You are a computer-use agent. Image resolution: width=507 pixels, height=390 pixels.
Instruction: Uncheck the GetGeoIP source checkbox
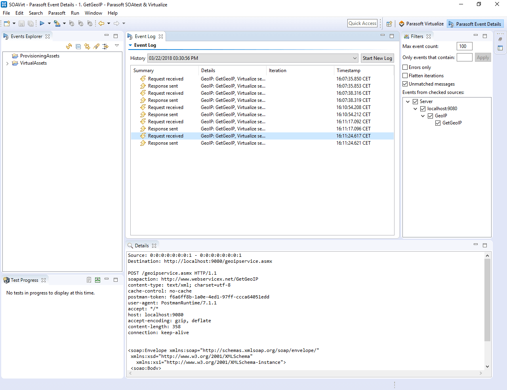[x=438, y=123]
